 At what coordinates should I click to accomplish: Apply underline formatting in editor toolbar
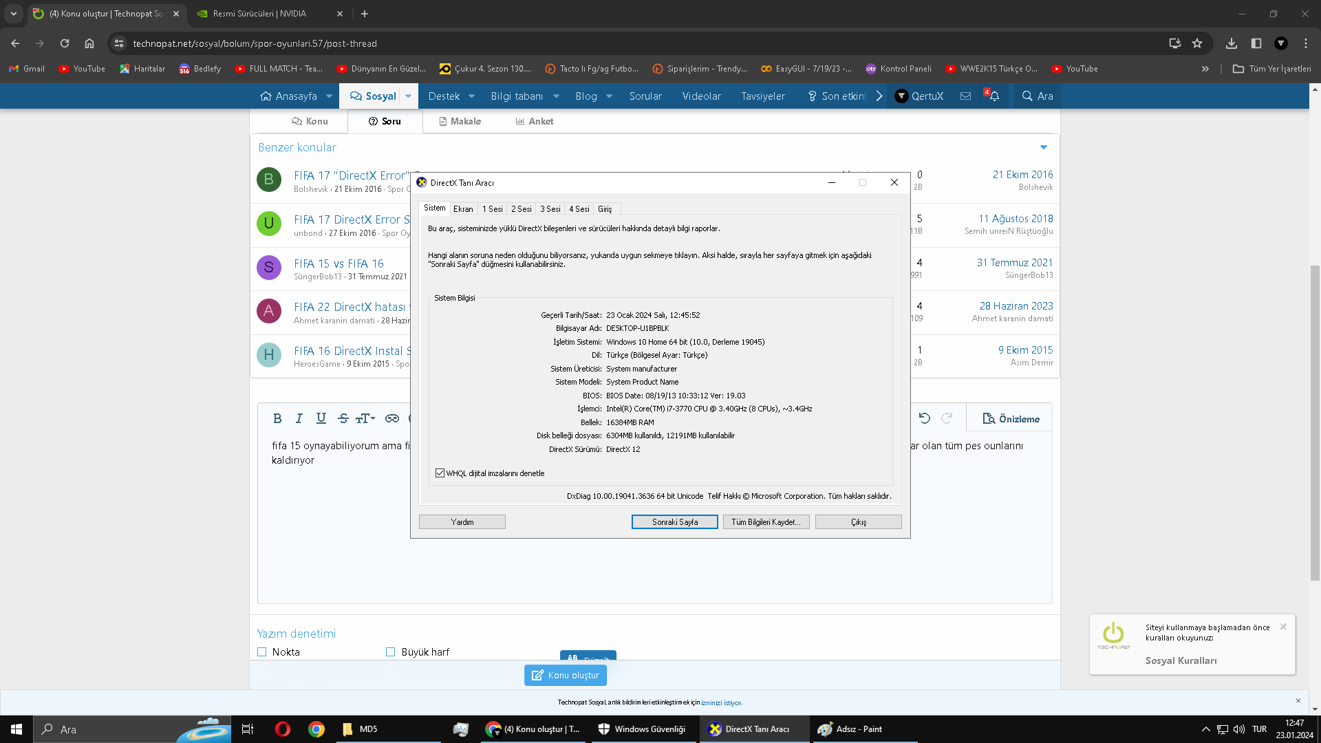(x=321, y=418)
